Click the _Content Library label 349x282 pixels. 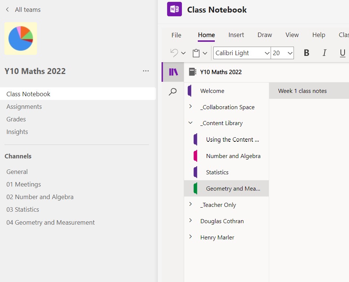point(221,123)
